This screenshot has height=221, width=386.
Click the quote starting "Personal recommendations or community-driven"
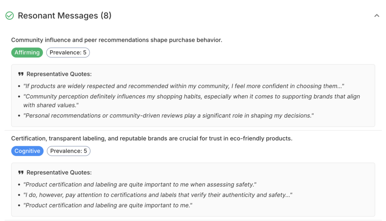click(168, 115)
